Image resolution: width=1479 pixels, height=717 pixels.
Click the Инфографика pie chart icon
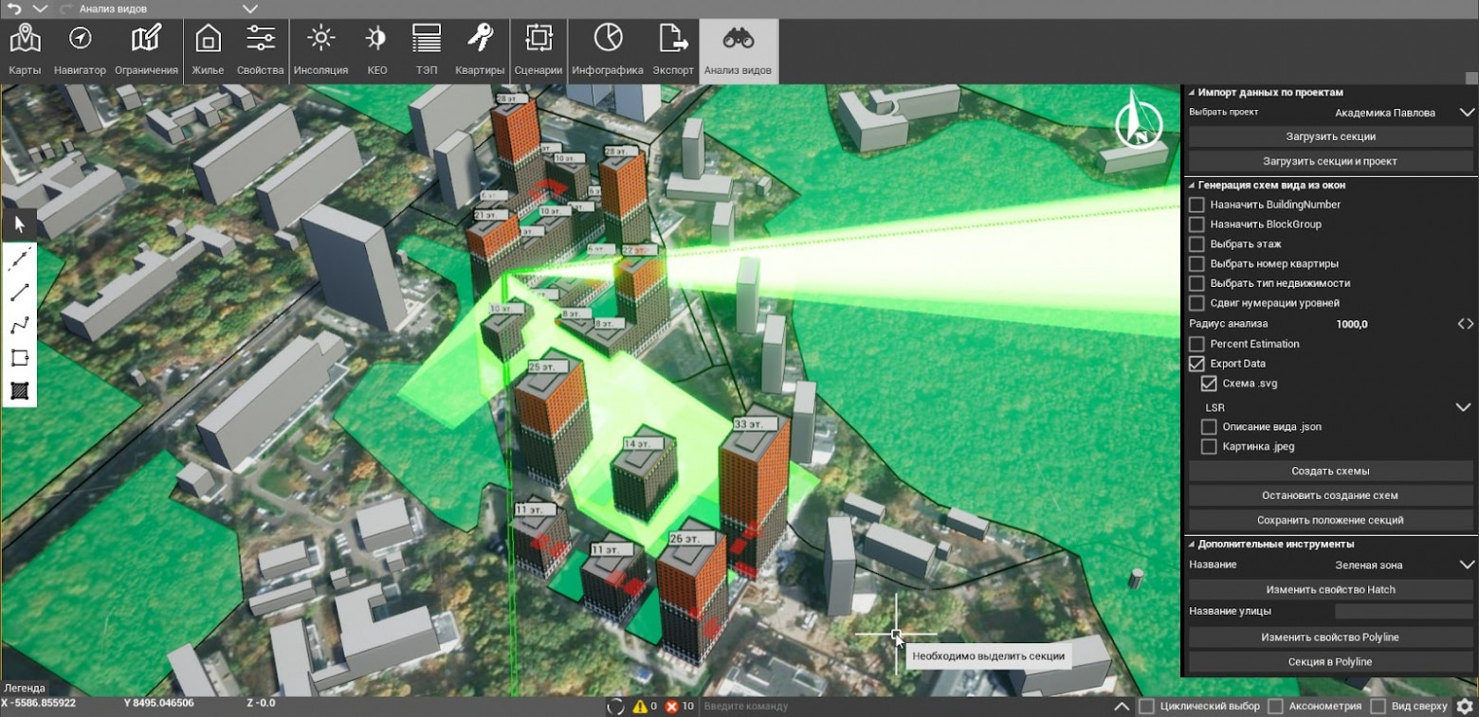[608, 49]
